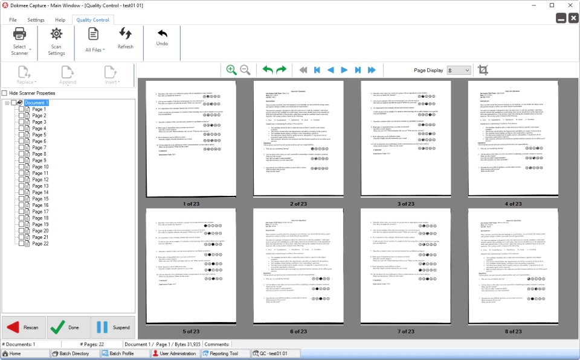Rotate page left with green arrow
The height and width of the screenshot is (360, 580).
[x=268, y=70]
